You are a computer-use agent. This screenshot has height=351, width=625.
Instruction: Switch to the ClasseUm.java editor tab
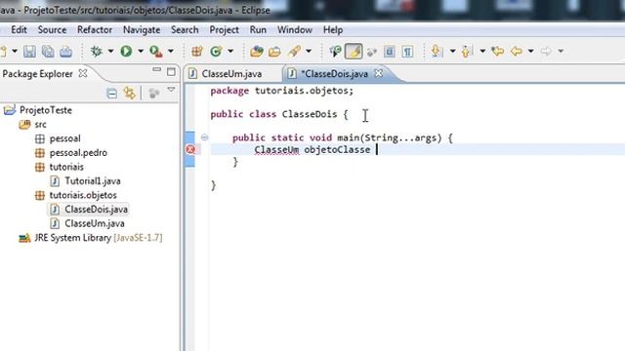[x=231, y=74]
